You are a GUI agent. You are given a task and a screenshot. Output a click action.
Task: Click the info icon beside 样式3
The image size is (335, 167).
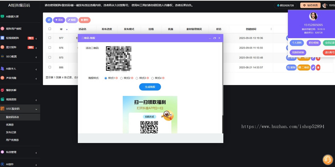click(x=148, y=78)
